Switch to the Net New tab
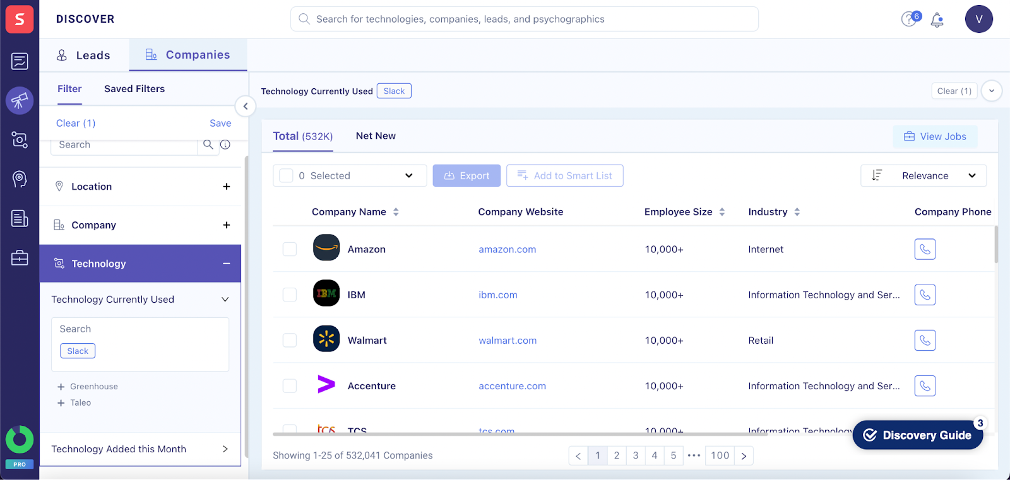The image size is (1010, 480). coord(376,136)
